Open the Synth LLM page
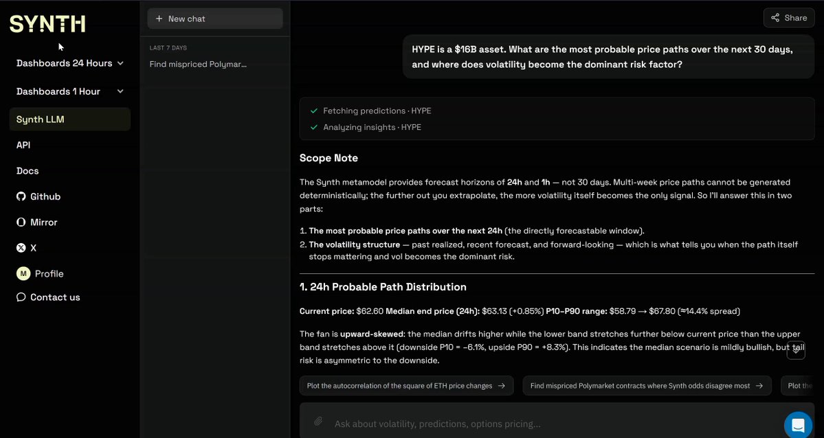The width and height of the screenshot is (824, 438). (x=70, y=119)
